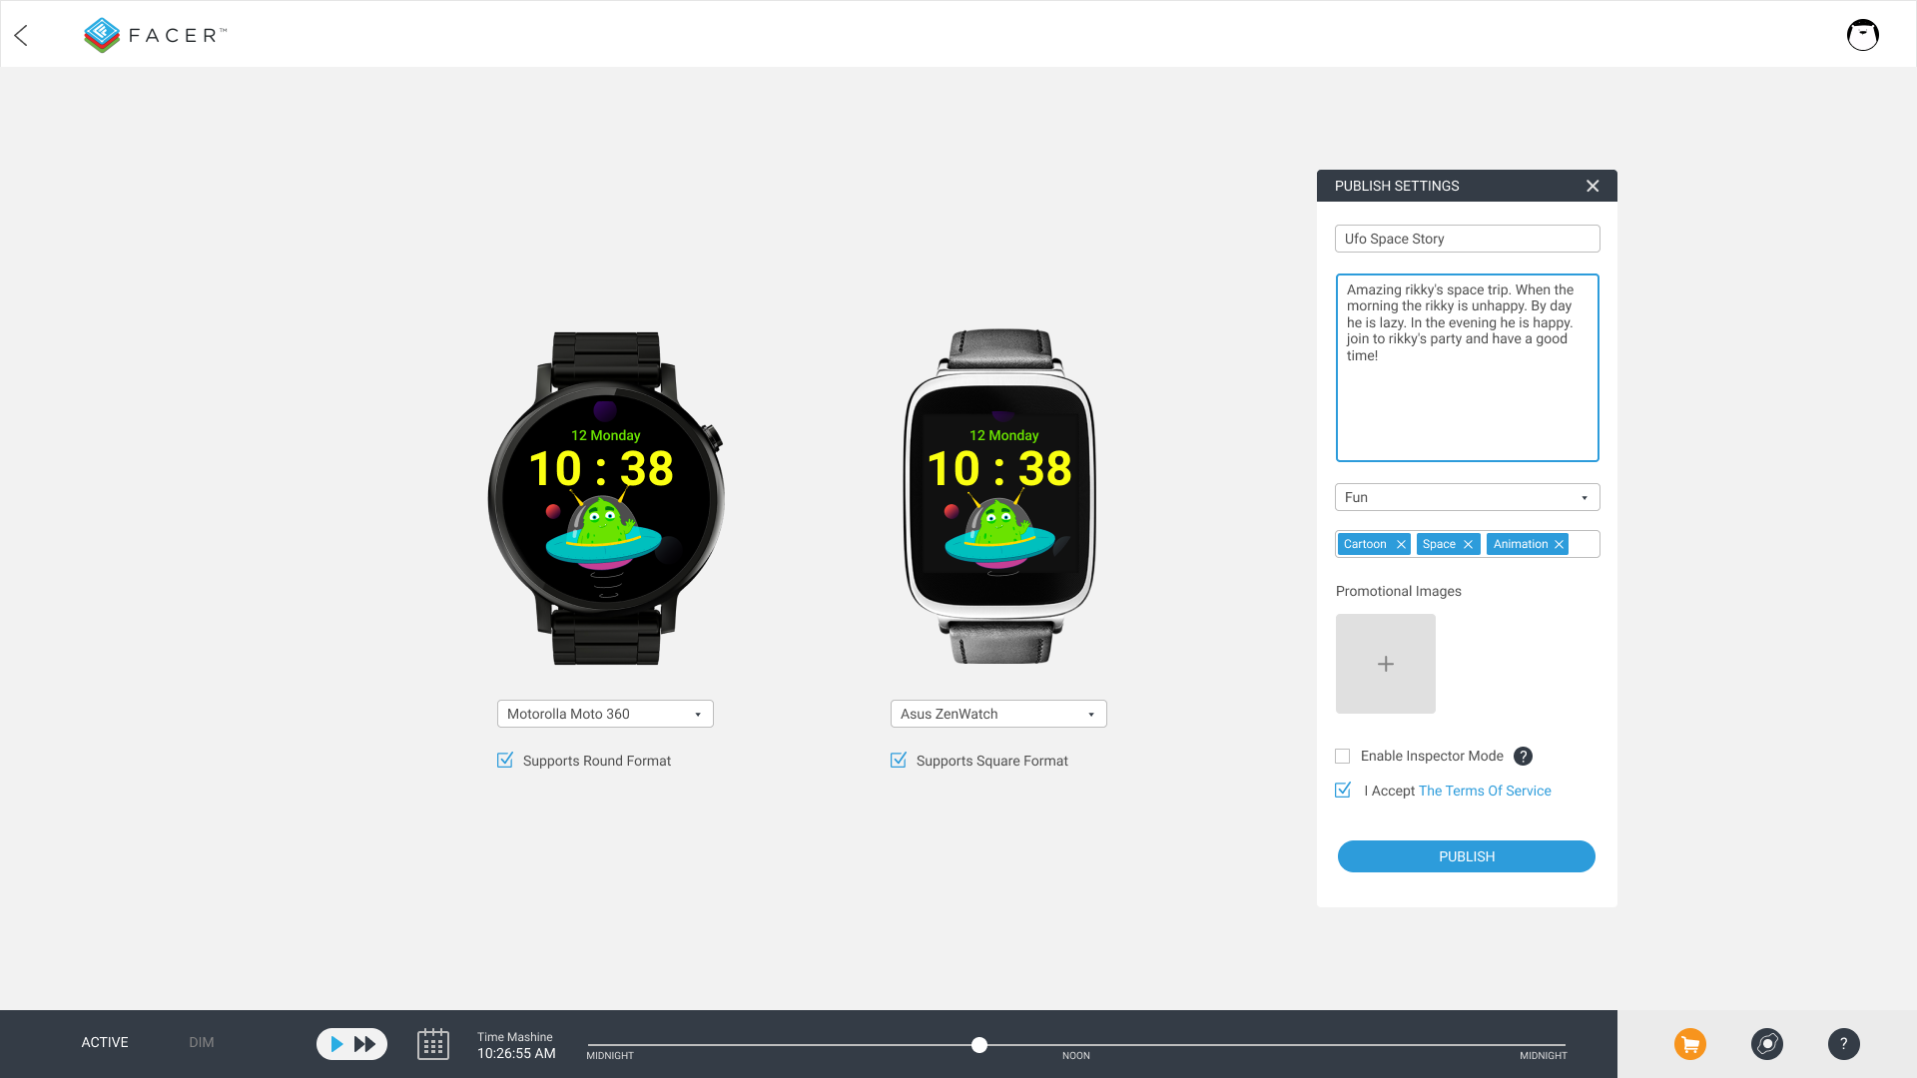Click the PUBLISH button

click(1467, 855)
